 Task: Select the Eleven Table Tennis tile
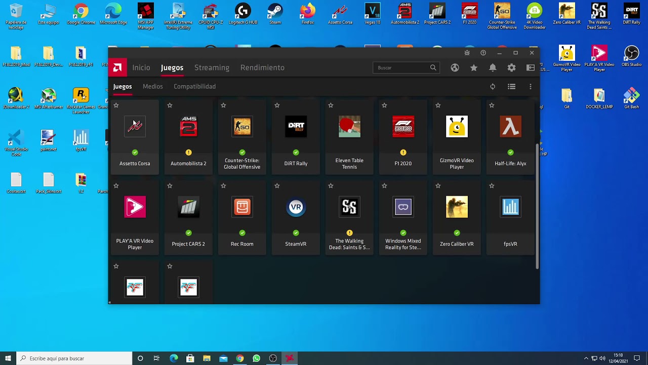(349, 136)
